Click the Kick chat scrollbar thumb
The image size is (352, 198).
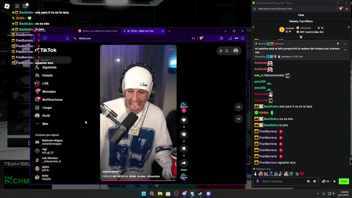(350, 161)
